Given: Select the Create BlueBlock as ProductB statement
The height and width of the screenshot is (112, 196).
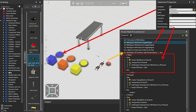Looking at the screenshot, I should 141,60.
